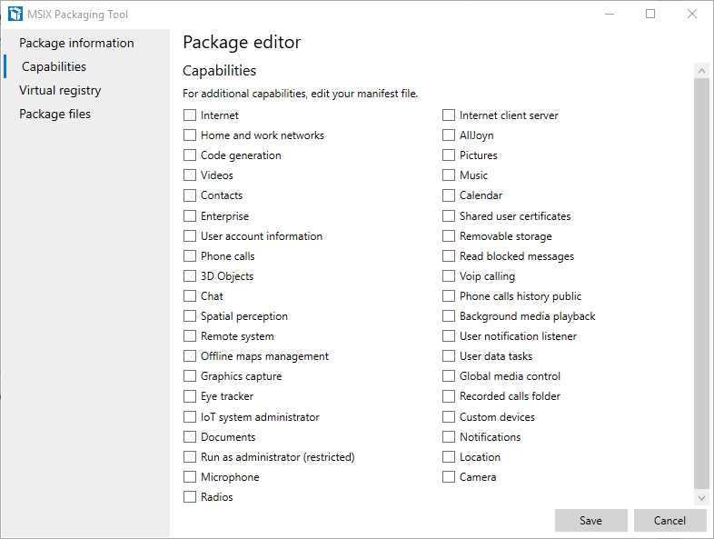Check Notifications capability
714x539 pixels.
449,436
